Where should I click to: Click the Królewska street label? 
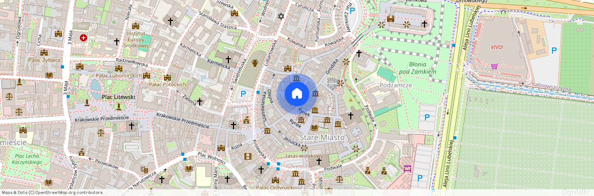point(260,149)
